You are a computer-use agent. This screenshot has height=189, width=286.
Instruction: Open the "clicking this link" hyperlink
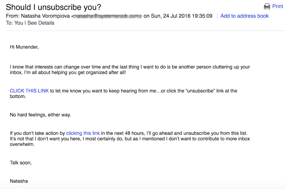coord(83,133)
